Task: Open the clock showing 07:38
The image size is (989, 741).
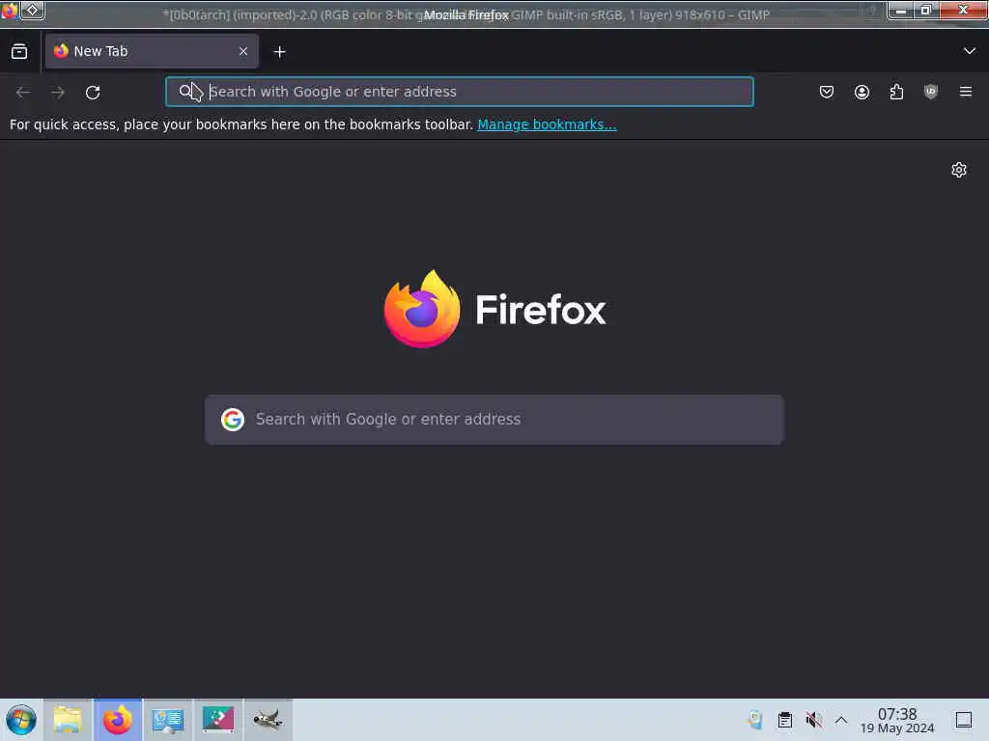Action: point(897,720)
